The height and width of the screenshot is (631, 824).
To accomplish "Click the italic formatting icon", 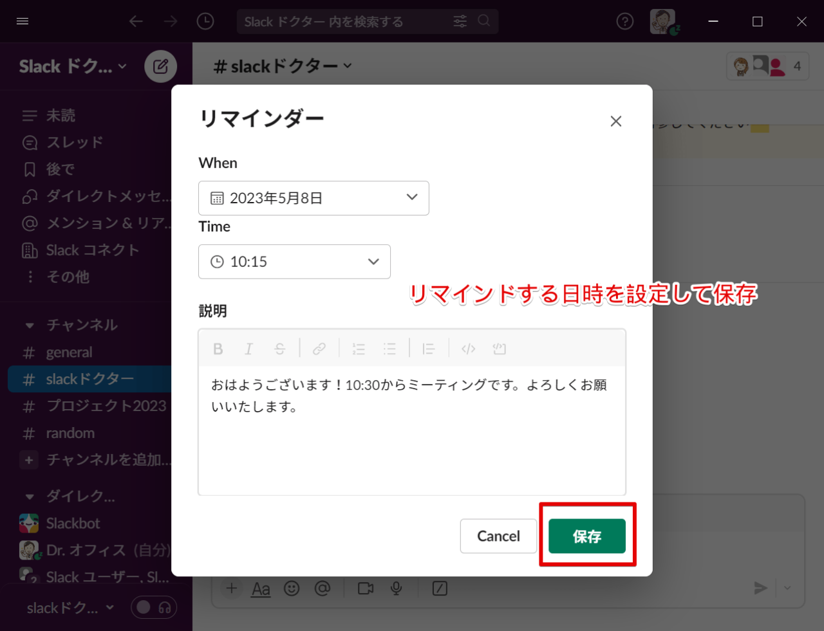I will coord(248,349).
